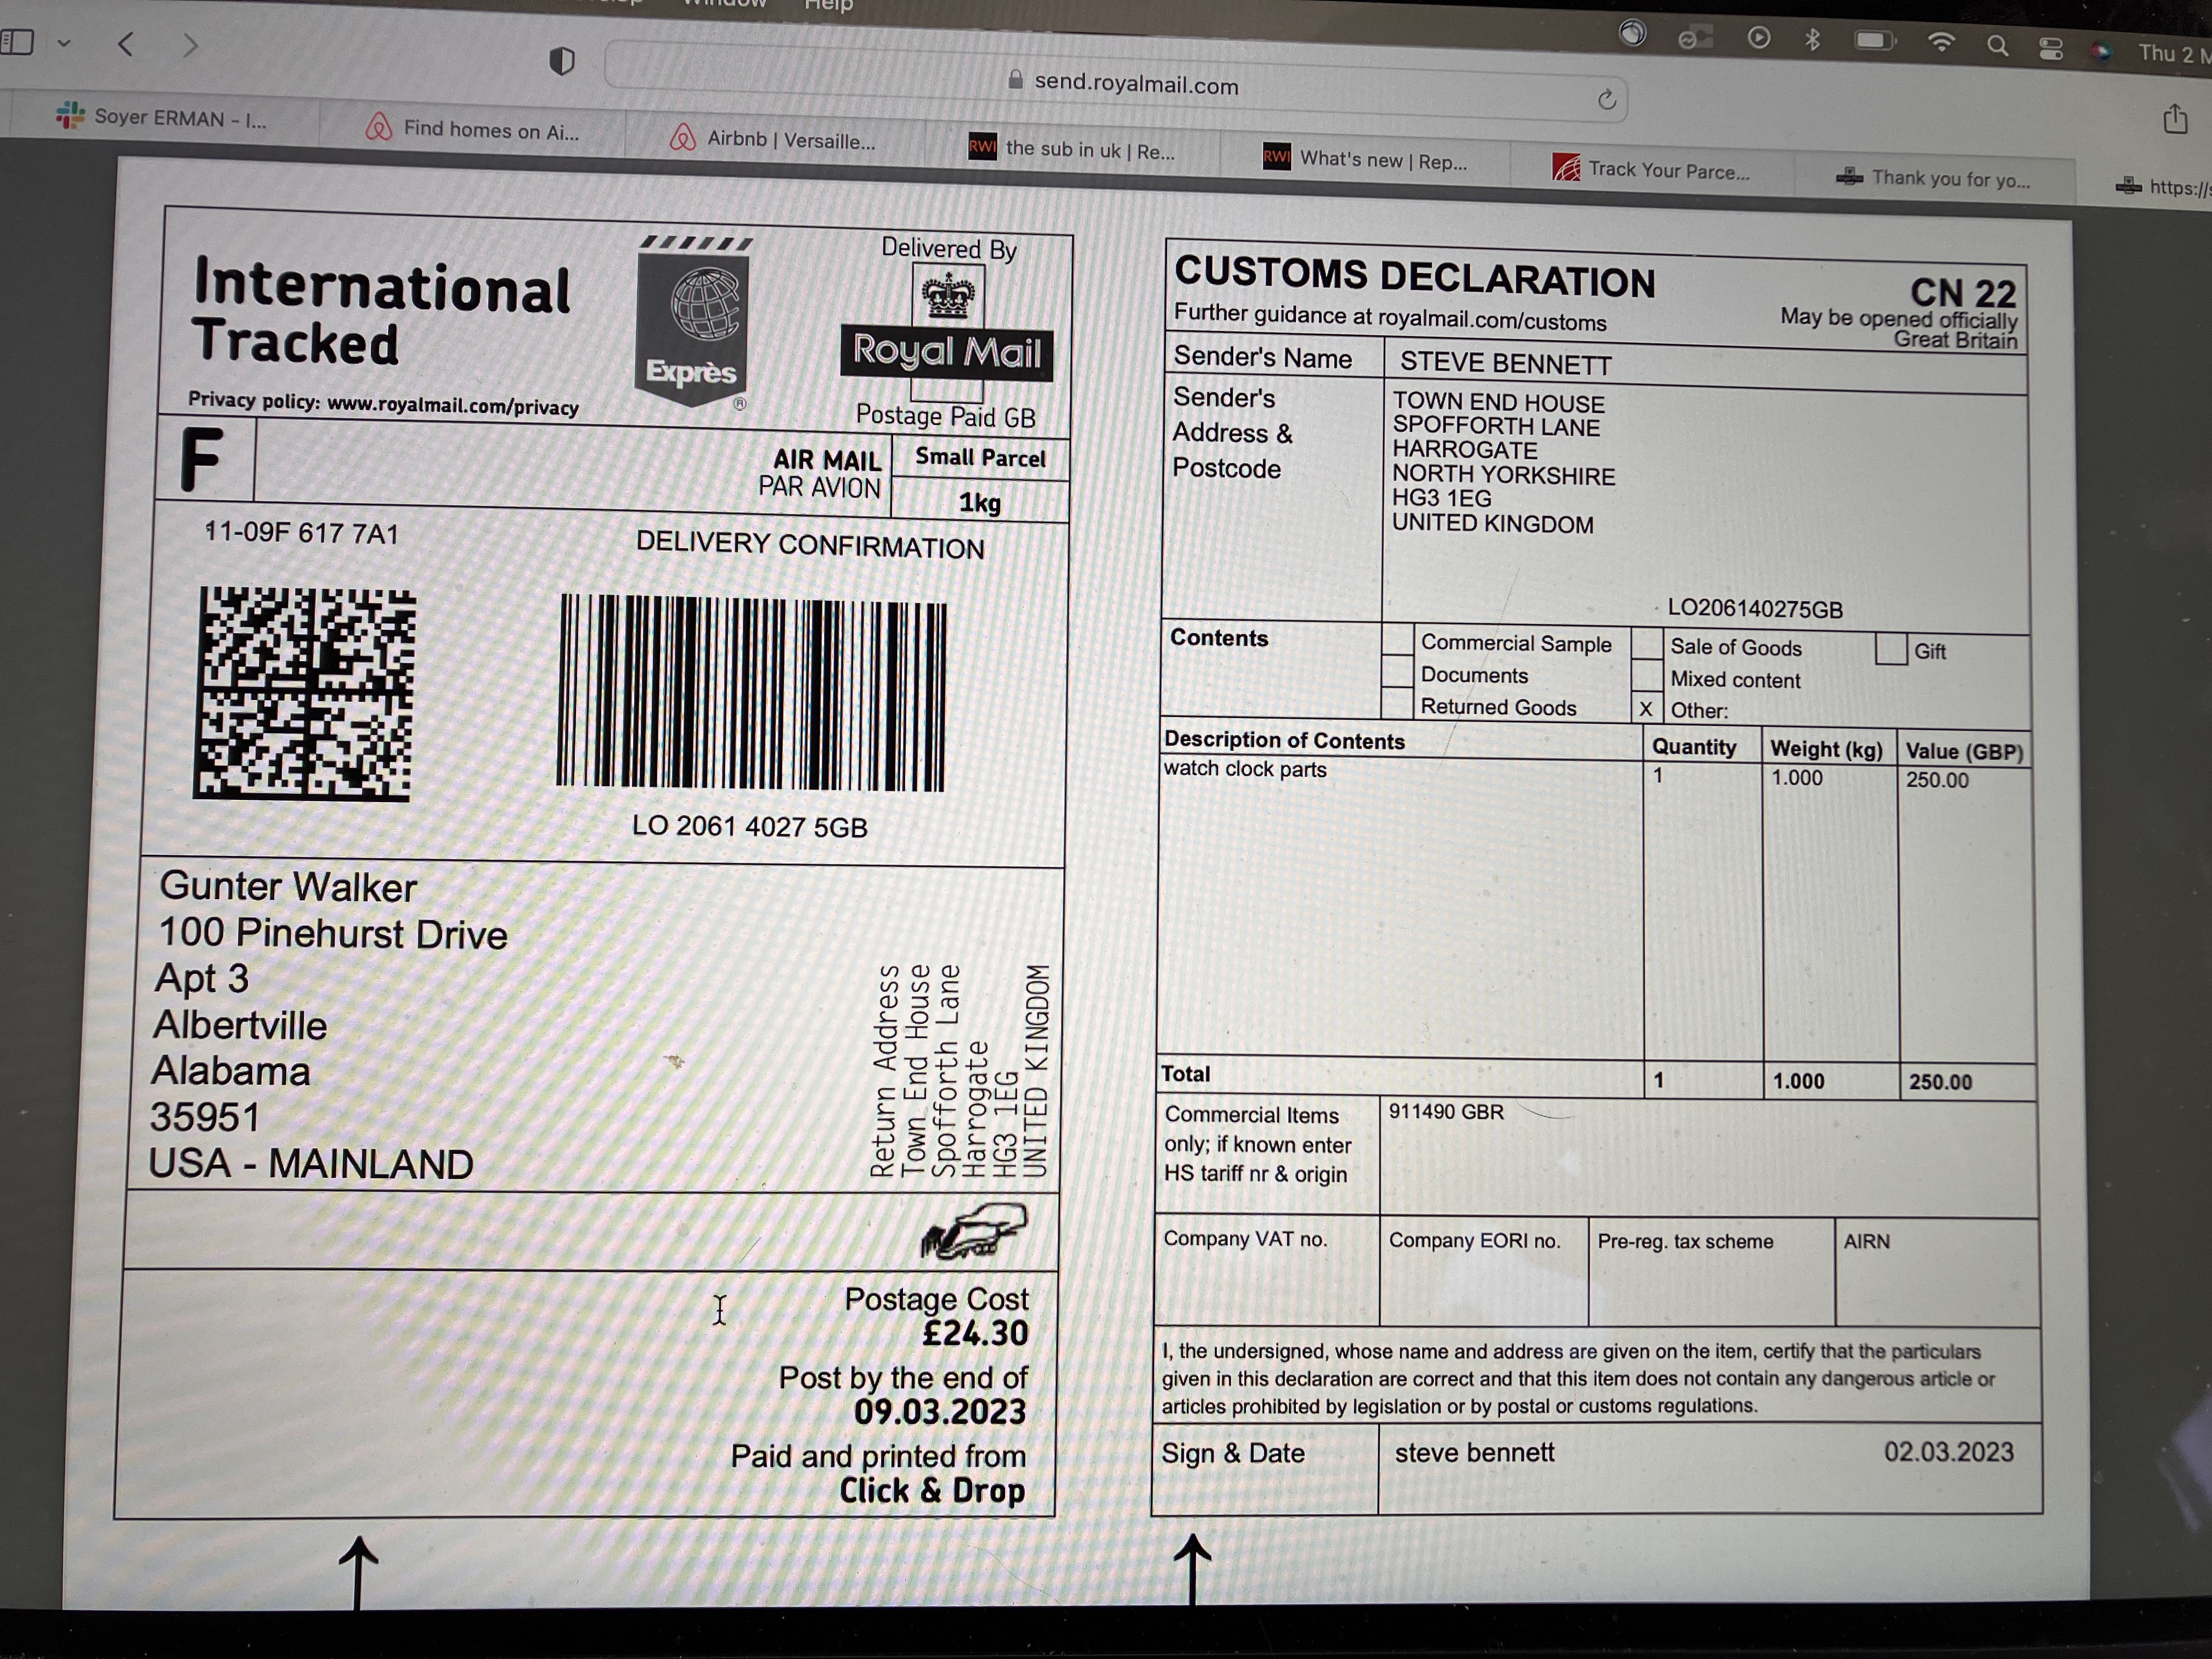Screen dimensions: 2212x1659
Task: Tick the Returned Goods checkbox
Action: coord(1397,702)
